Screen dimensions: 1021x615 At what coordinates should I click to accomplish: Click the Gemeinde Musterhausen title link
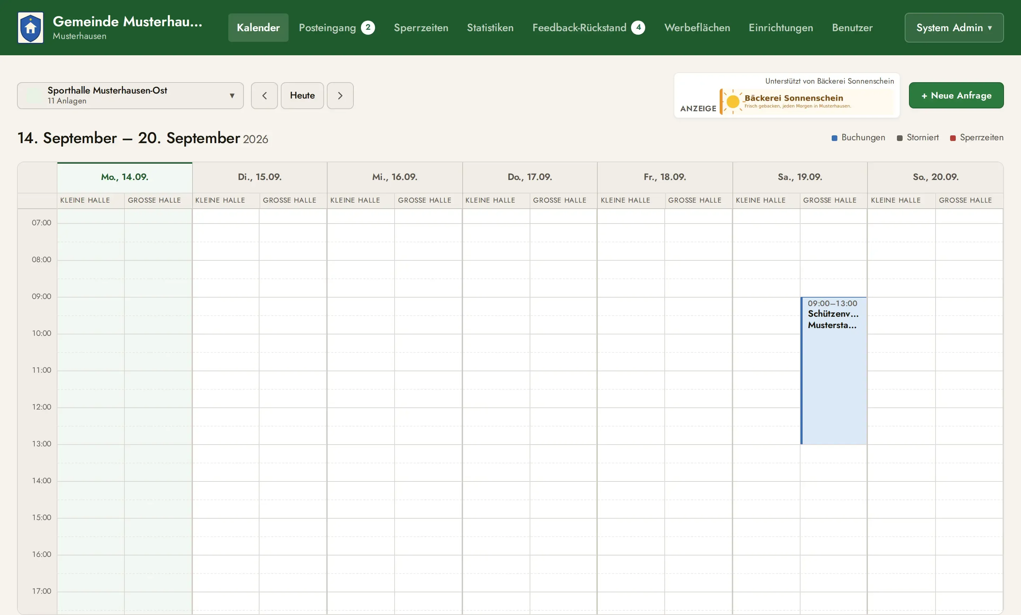[x=128, y=21]
